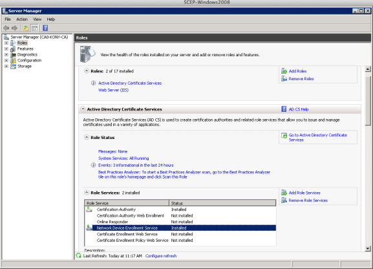This screenshot has height=269, width=373.
Task: Open Events: 3 informational link
Action: coord(136,165)
